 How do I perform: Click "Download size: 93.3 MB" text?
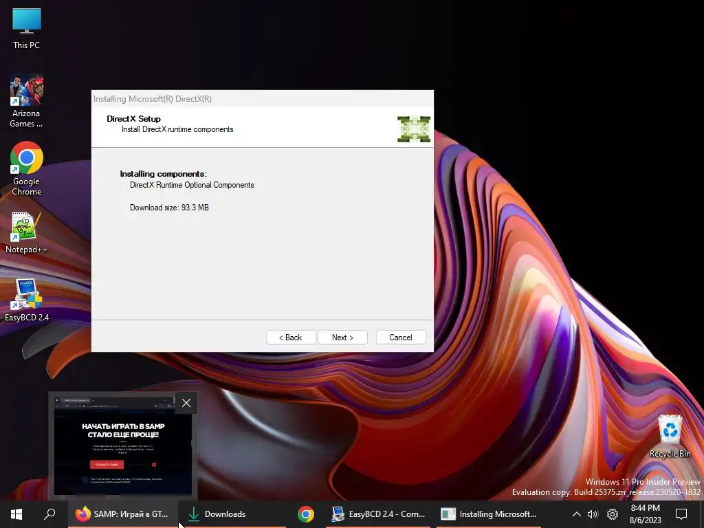point(169,208)
